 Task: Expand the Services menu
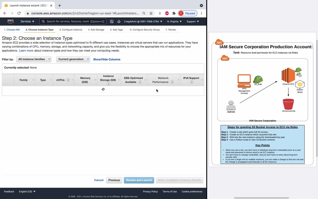[27, 21]
